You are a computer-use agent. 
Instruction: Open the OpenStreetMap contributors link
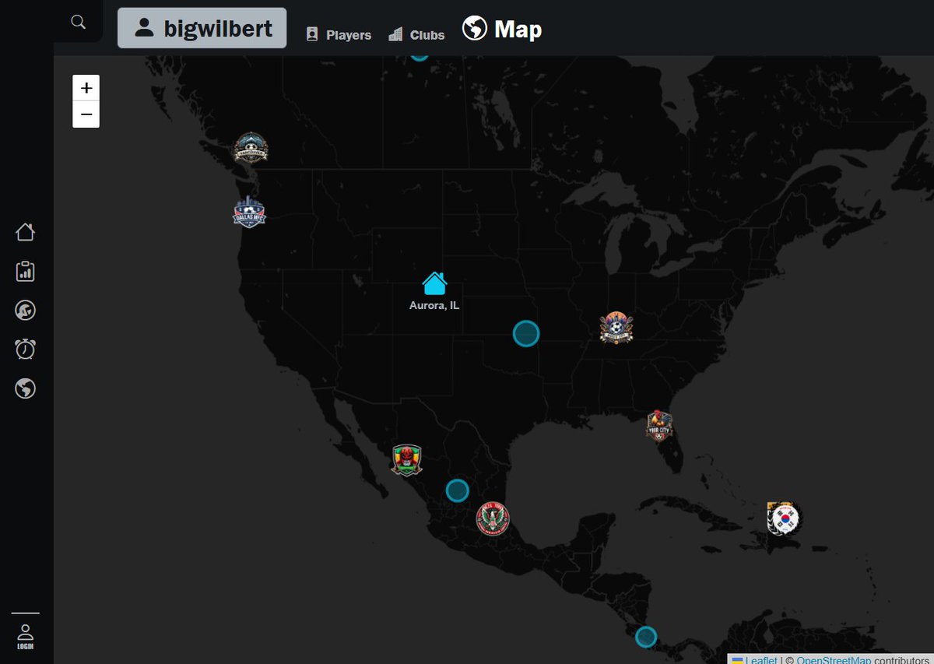[x=833, y=659]
